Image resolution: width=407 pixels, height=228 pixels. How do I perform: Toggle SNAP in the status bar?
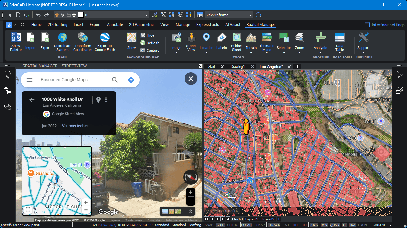coord(209,225)
